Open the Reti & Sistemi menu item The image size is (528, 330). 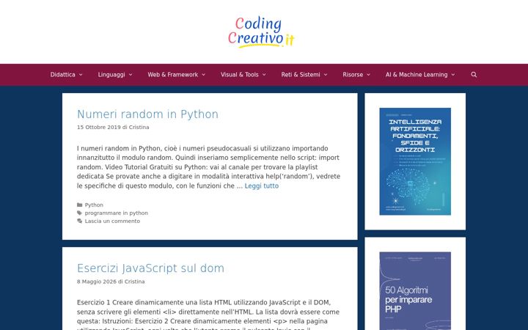pos(301,75)
